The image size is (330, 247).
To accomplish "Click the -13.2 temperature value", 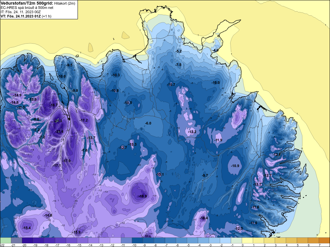I will coord(192,132).
